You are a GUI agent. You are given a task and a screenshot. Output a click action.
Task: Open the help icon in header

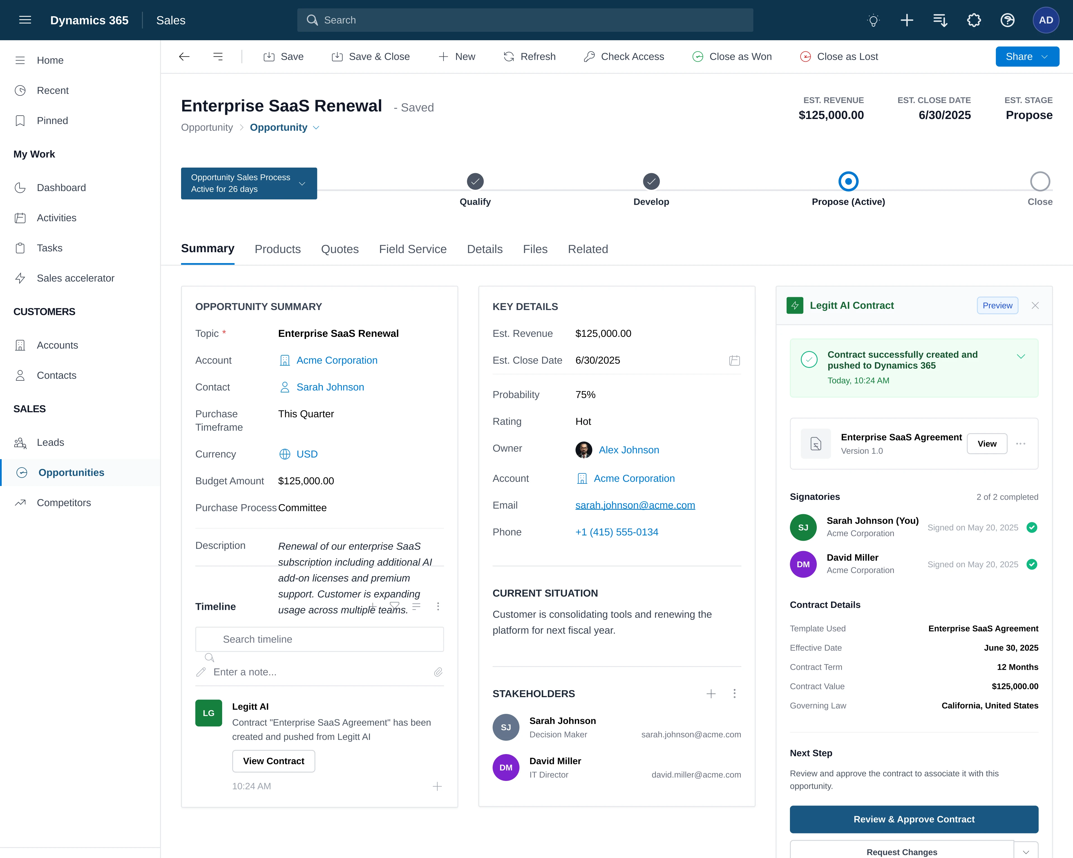pyautogui.click(x=1007, y=20)
